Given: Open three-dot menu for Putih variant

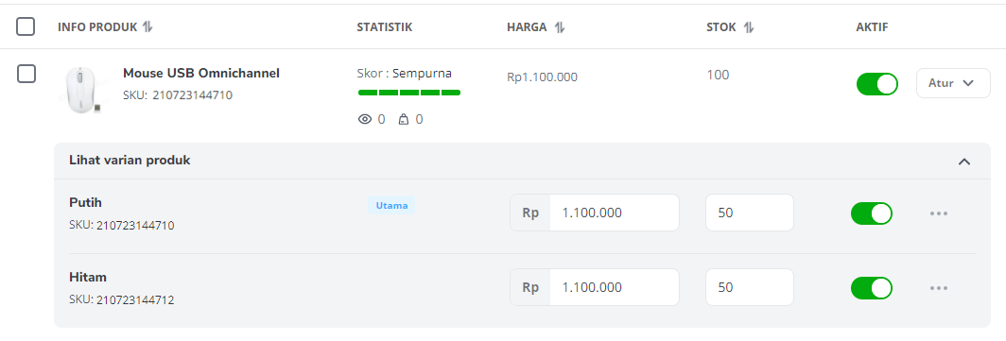Looking at the screenshot, I should [x=939, y=213].
